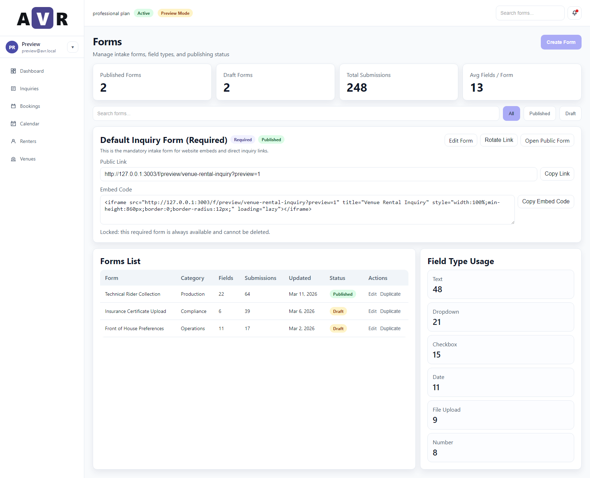Viewport: 590px width, 478px height.
Task: Open the Bookings section icon
Action: pos(13,106)
